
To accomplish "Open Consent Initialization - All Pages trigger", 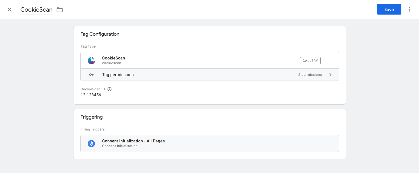I will [x=210, y=144].
